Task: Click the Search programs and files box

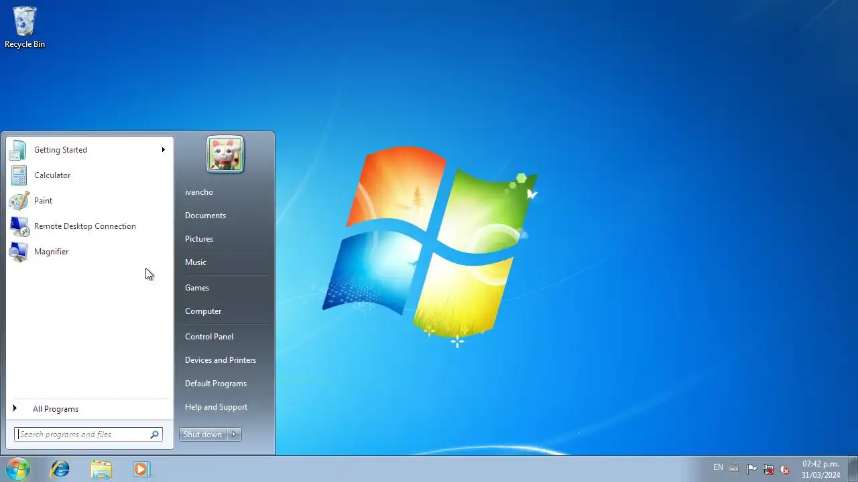Action: pos(88,434)
